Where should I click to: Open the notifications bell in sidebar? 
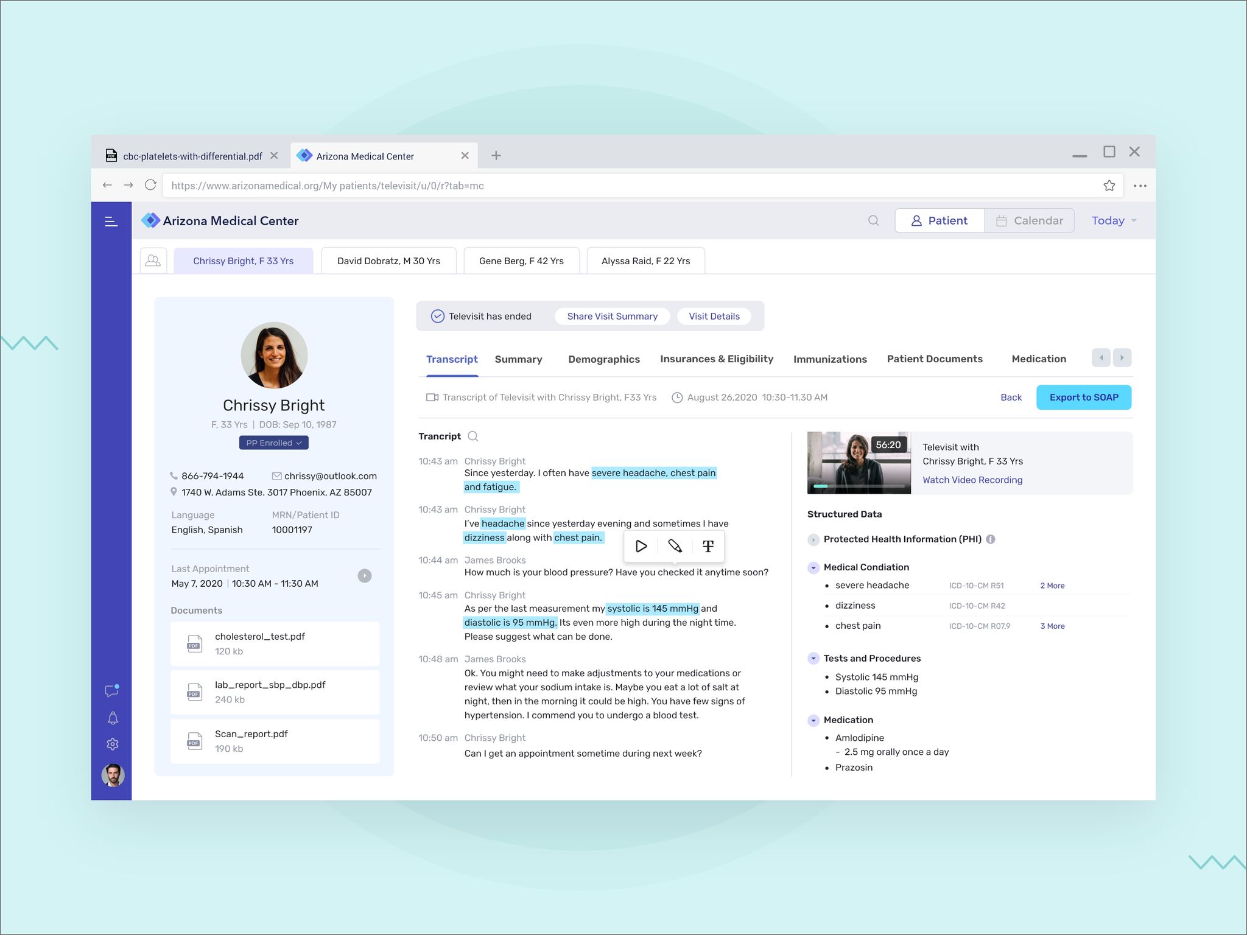pyautogui.click(x=113, y=718)
